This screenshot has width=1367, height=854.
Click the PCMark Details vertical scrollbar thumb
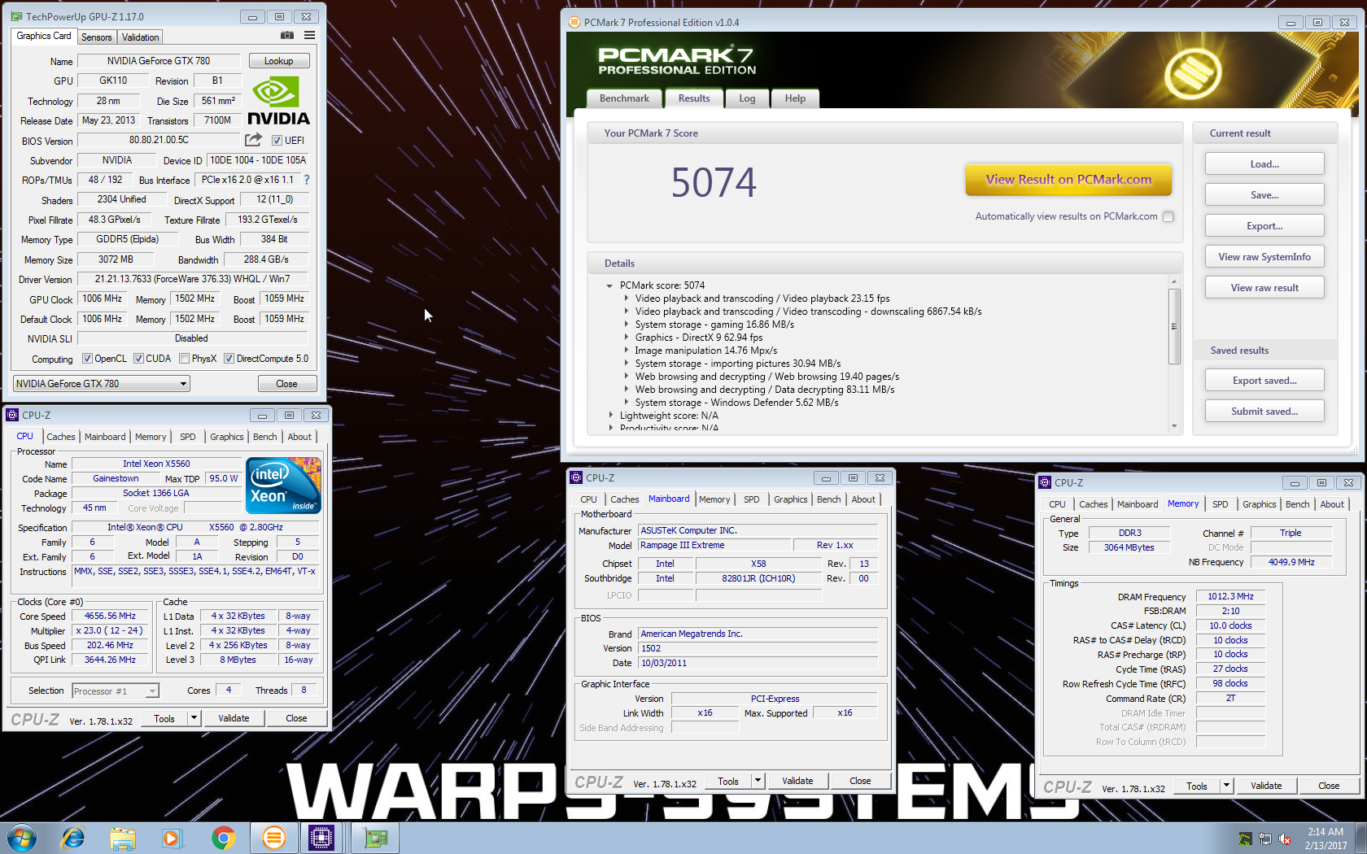click(x=1174, y=326)
